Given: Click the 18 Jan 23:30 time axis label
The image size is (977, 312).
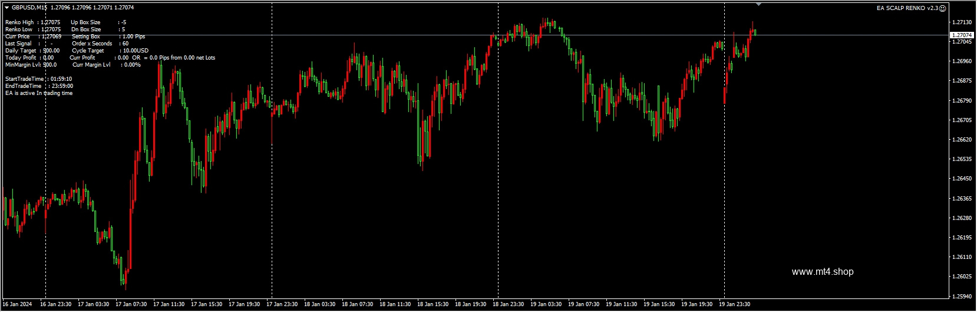Looking at the screenshot, I should pyautogui.click(x=508, y=304).
